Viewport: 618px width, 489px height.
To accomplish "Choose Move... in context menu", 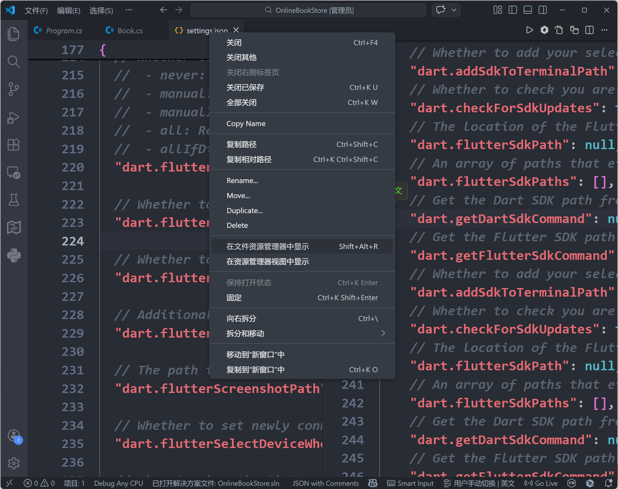I will pyautogui.click(x=302, y=196).
